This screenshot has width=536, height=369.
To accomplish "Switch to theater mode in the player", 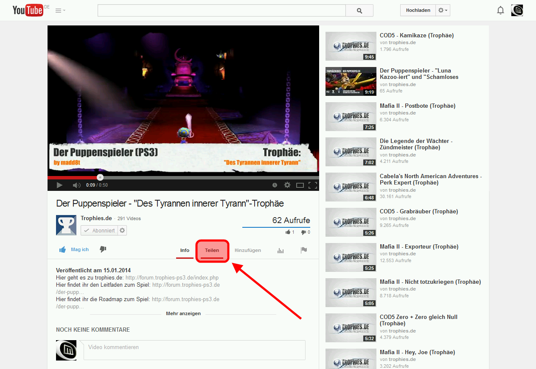I will pyautogui.click(x=300, y=185).
